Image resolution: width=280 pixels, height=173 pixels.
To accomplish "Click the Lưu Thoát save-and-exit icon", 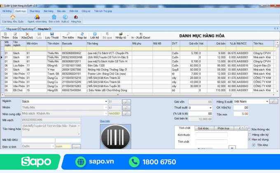I will (52, 36).
